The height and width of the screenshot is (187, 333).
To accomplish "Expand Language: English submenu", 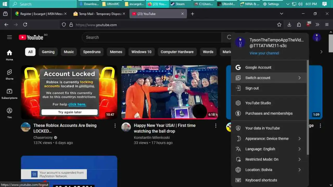I will pyautogui.click(x=269, y=149).
